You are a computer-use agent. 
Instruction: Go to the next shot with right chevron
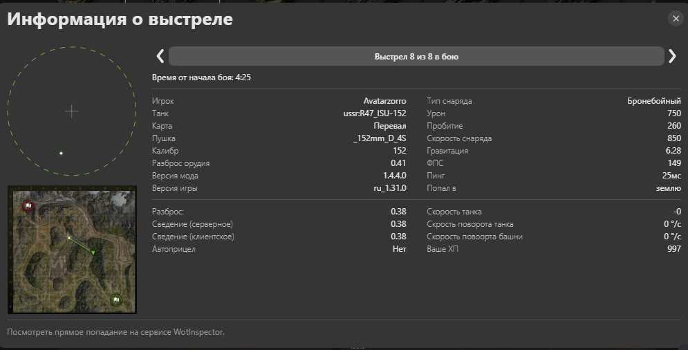672,56
